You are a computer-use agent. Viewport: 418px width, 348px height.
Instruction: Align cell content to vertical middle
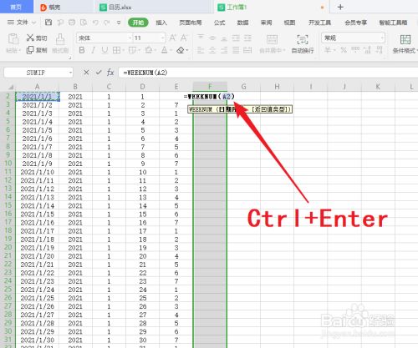point(212,38)
